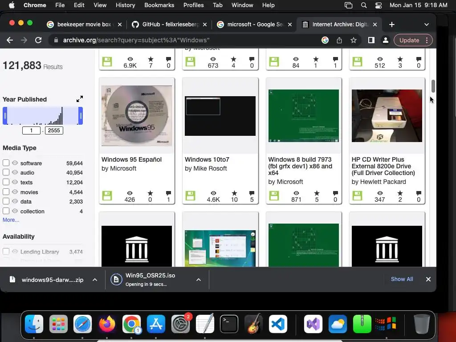456x342 pixels.
Task: Click the left handle of the year range slider
Action: coord(5,116)
